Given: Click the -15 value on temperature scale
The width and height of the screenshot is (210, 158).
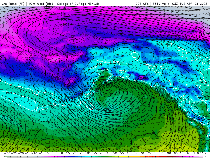Looking at the screenshot, I should click(28, 153).
